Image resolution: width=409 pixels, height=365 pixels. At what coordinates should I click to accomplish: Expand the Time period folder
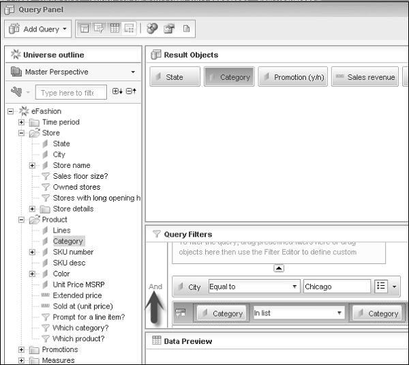[21, 122]
